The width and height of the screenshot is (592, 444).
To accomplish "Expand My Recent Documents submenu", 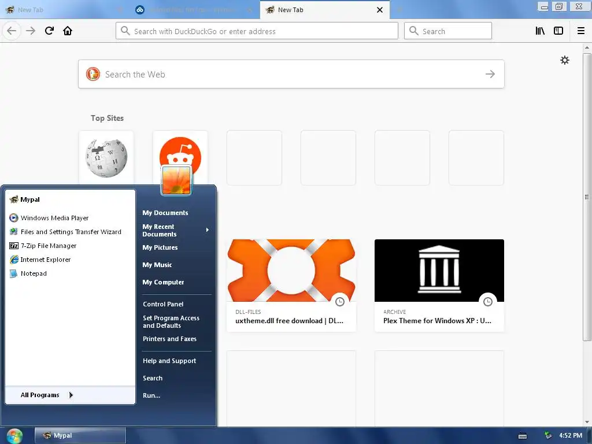I will coord(176,230).
